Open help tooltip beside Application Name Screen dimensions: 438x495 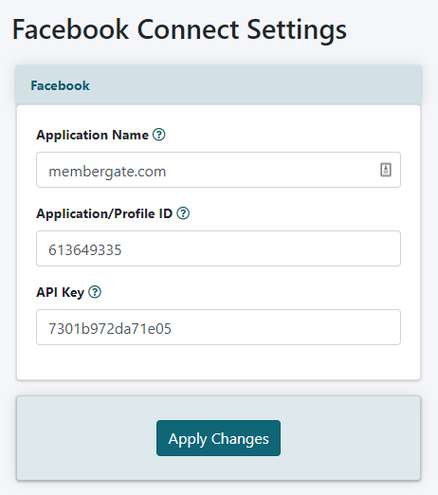click(158, 135)
